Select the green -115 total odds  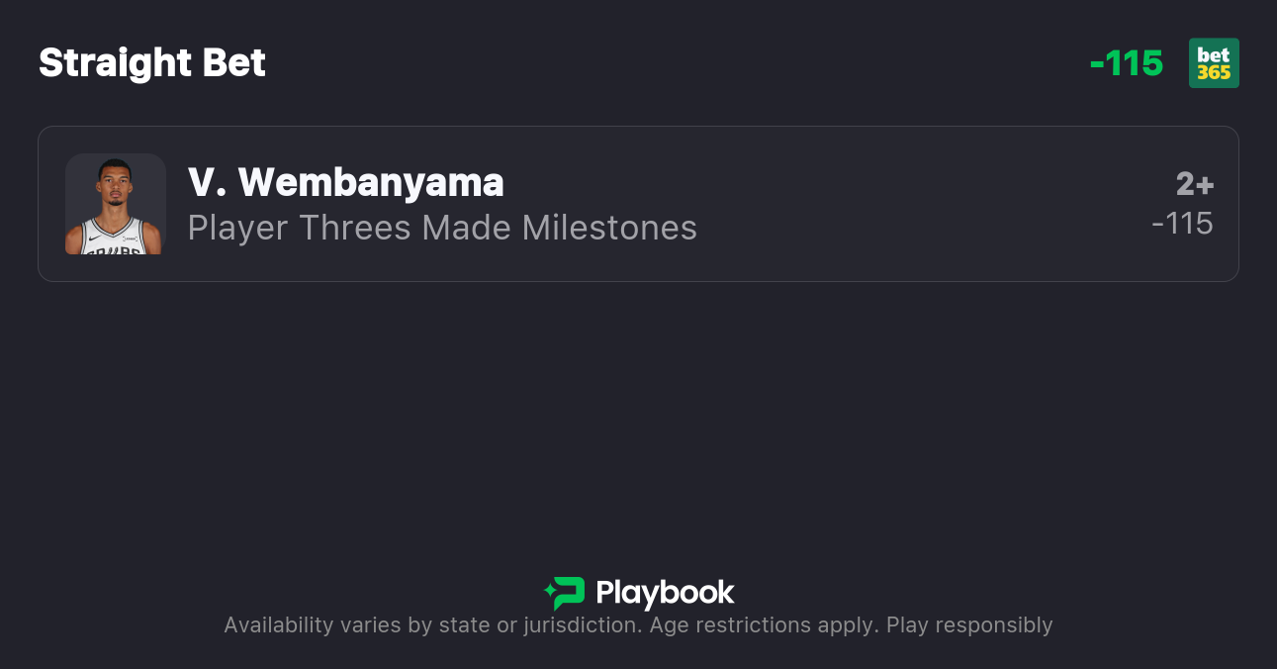tap(1126, 63)
